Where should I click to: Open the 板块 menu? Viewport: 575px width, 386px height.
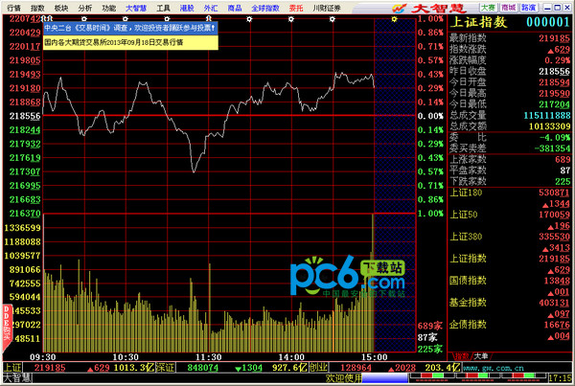[61, 8]
